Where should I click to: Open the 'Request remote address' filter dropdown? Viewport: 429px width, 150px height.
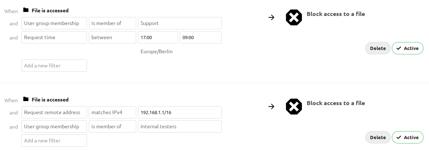tap(54, 112)
